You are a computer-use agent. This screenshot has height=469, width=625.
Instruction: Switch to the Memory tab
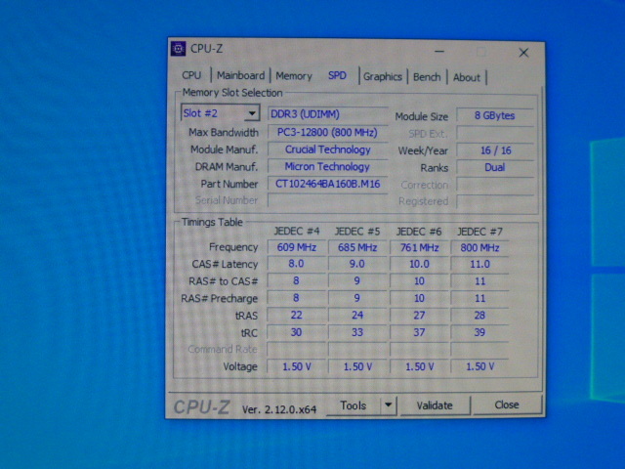[x=294, y=75]
